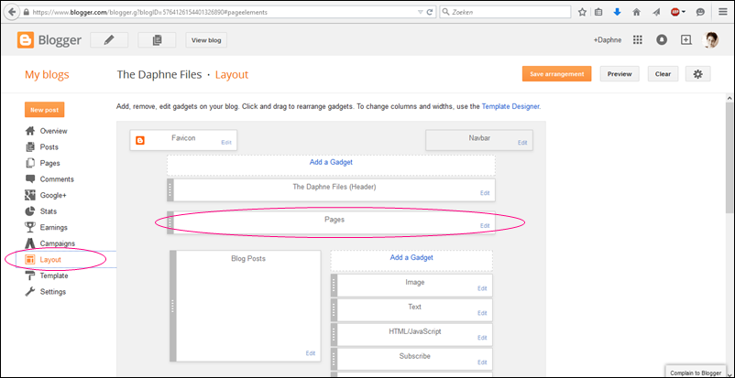Add a Gadget in the sidebar column
The image size is (735, 378).
pyautogui.click(x=411, y=257)
